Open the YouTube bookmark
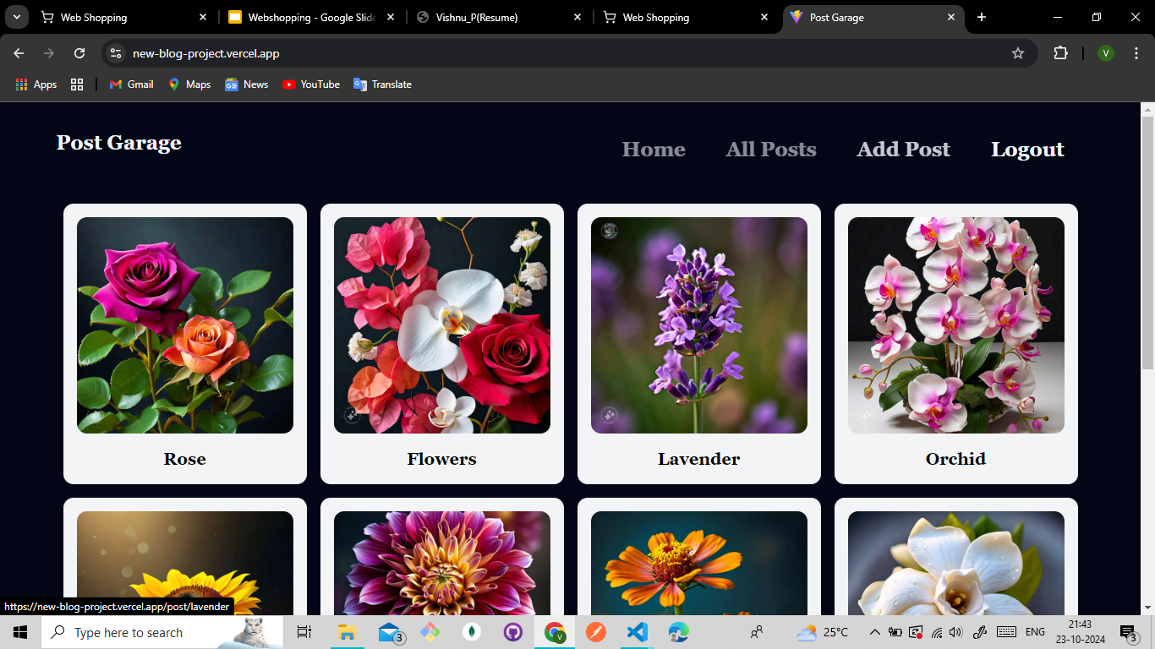The image size is (1155, 649). coord(311,85)
